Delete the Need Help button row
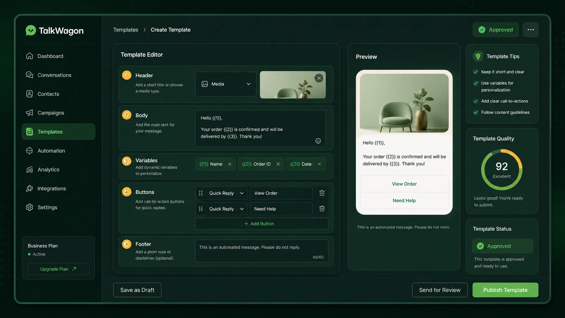 (322, 208)
